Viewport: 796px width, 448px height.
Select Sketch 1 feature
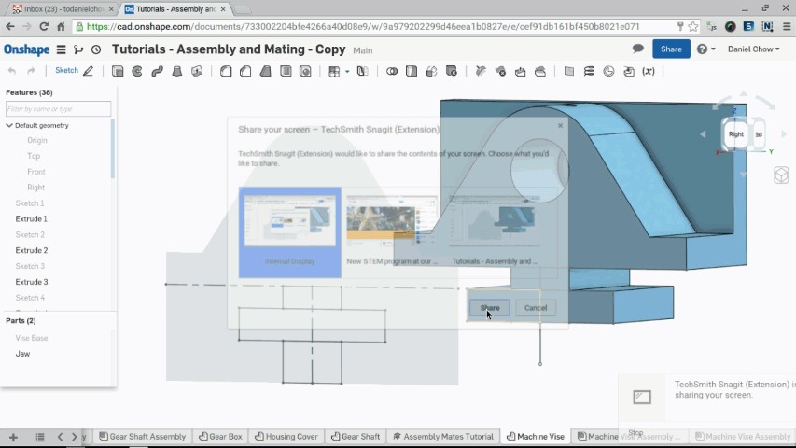click(x=30, y=203)
